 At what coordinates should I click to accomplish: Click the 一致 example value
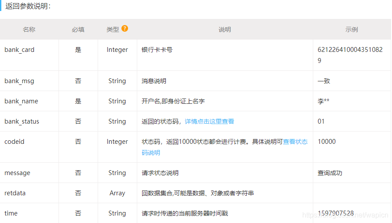tap(324, 81)
